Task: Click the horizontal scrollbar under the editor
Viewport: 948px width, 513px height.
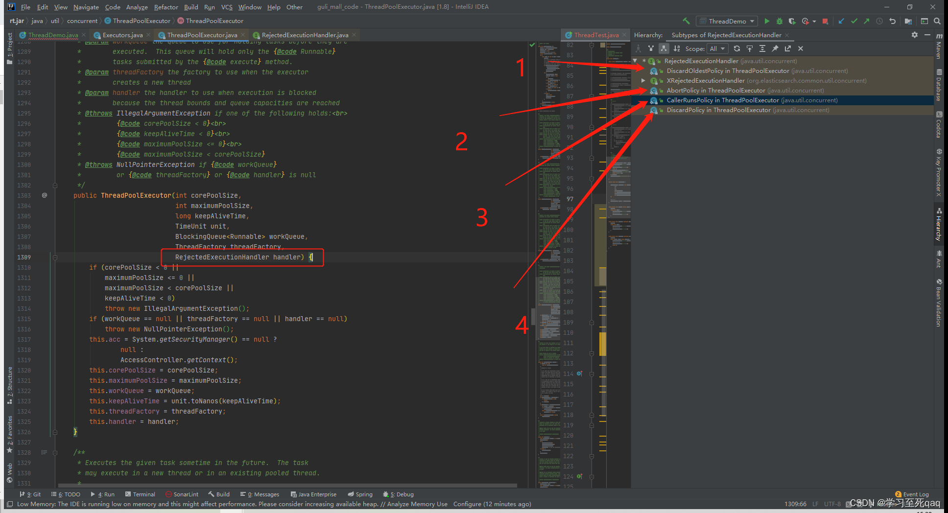Action: point(287,485)
